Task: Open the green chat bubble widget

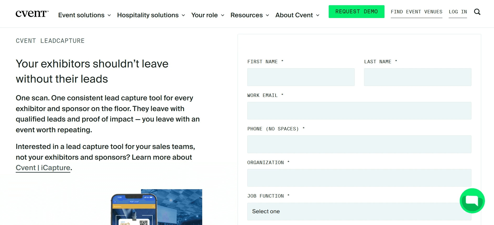Action: coord(472,201)
